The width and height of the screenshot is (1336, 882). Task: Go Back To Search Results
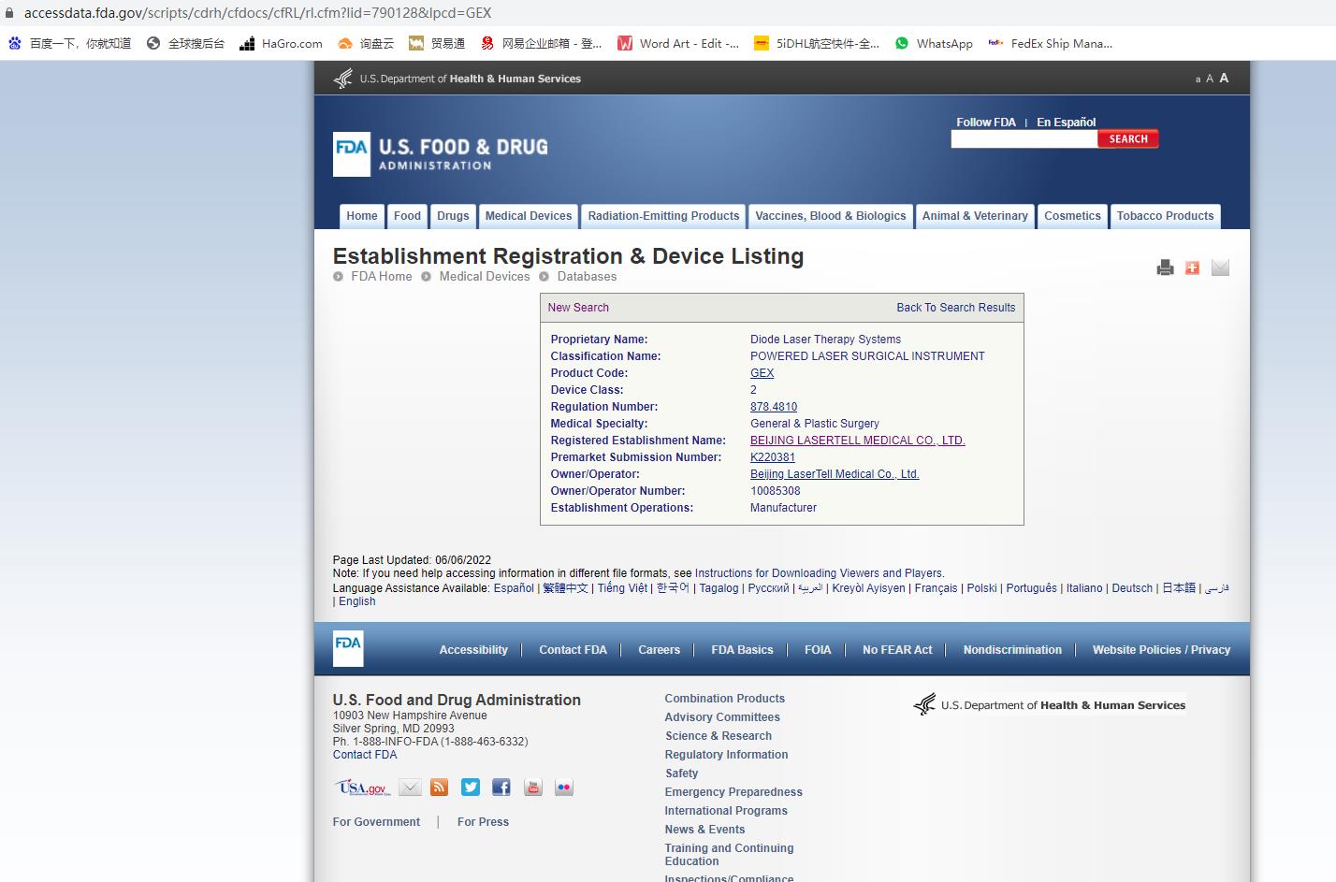(955, 308)
